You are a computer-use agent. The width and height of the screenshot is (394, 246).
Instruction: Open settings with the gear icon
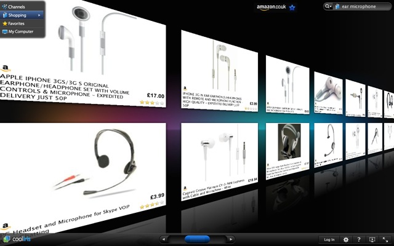(x=346, y=239)
